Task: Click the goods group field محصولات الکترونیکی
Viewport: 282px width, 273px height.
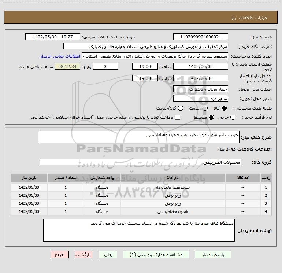Action: [140, 162]
